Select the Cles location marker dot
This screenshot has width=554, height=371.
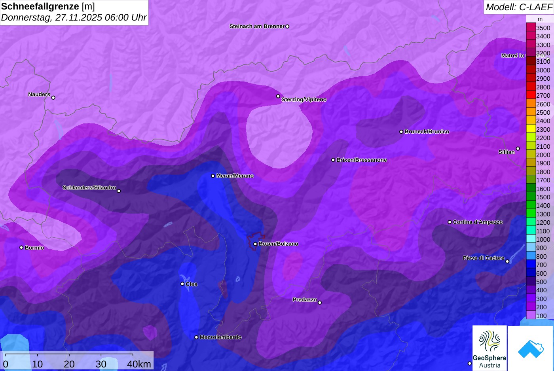coord(182,284)
